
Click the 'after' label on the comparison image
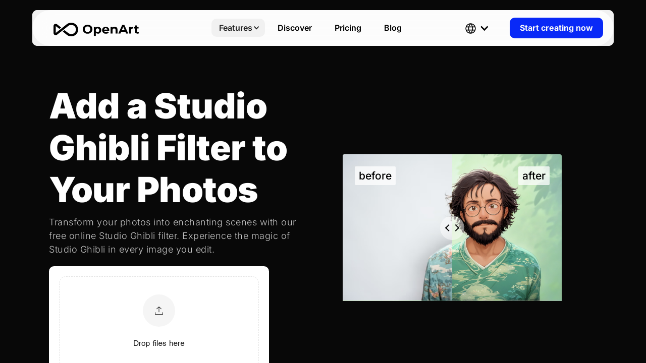pyautogui.click(x=533, y=176)
